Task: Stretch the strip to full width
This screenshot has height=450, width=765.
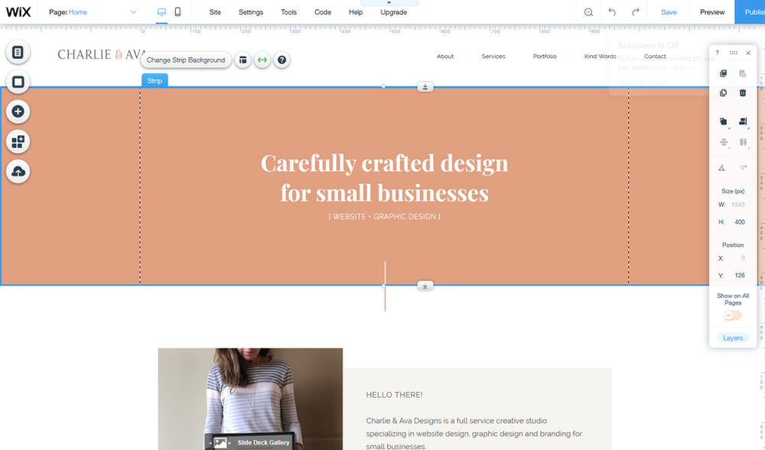Action: (262, 60)
